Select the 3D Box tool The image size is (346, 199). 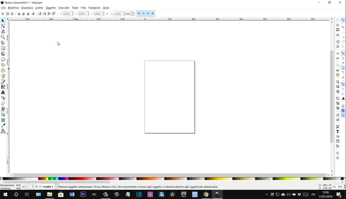pos(3,54)
